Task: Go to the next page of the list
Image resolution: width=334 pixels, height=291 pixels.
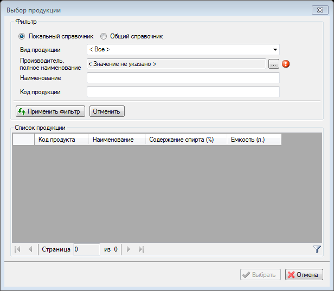Action: coord(128,249)
